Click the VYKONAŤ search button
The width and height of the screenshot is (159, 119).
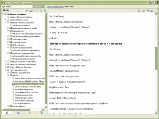click(39, 7)
